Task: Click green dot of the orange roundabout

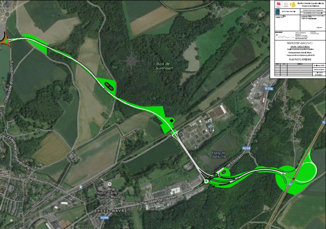Action: [7, 41]
